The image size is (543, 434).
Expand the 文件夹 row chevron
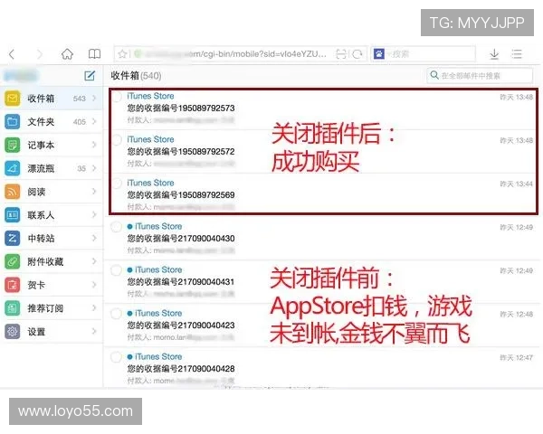pyautogui.click(x=94, y=121)
